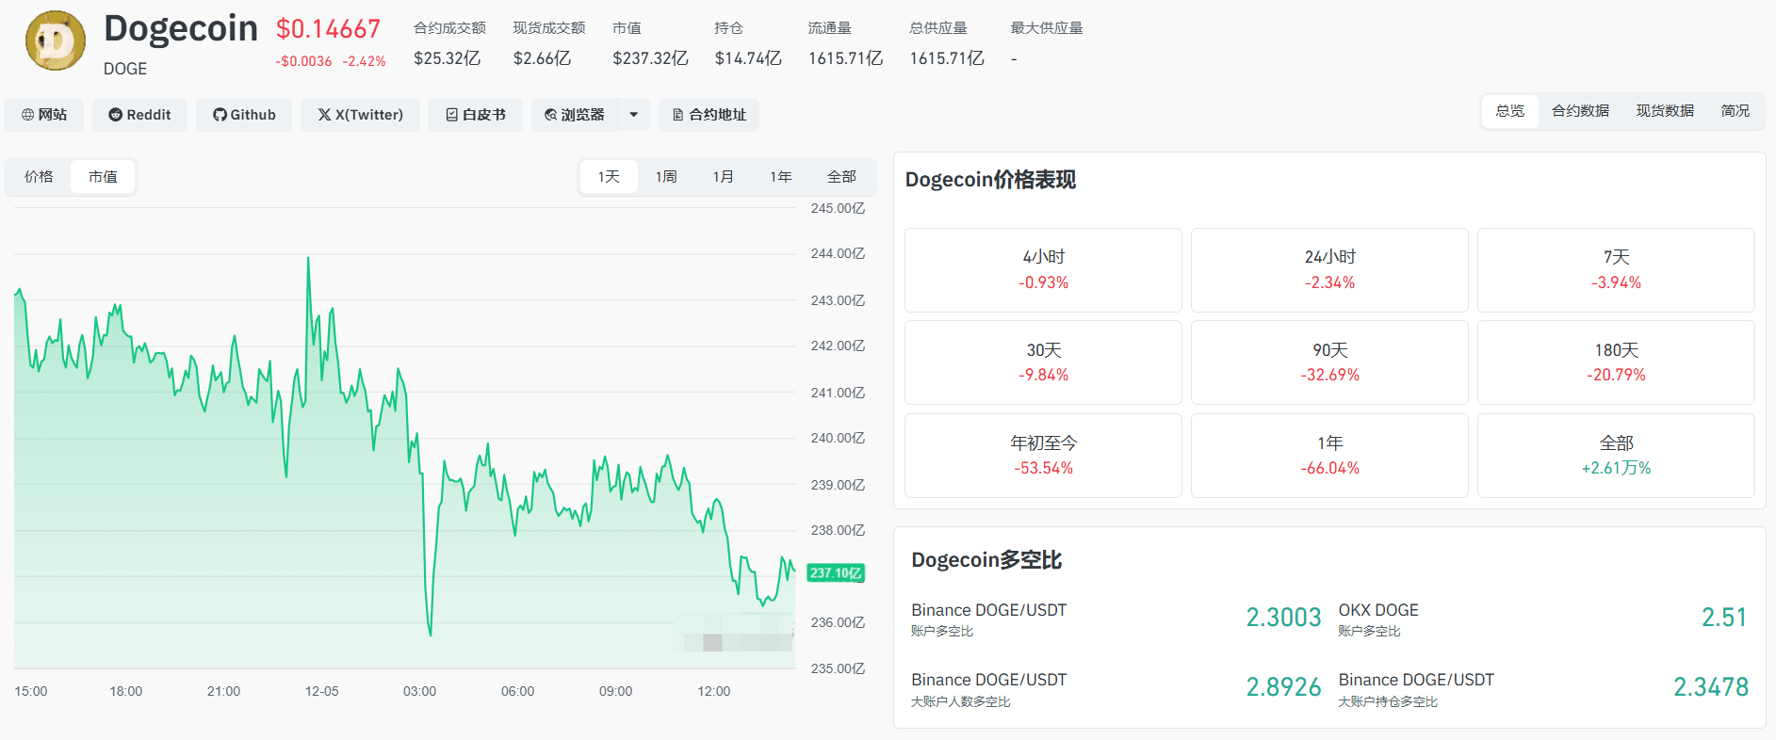The width and height of the screenshot is (1776, 740).
Task: Select the 市值 chart toggle
Action: pos(103,177)
